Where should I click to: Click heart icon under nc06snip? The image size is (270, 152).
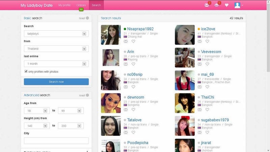pyautogui.click(x=133, y=87)
